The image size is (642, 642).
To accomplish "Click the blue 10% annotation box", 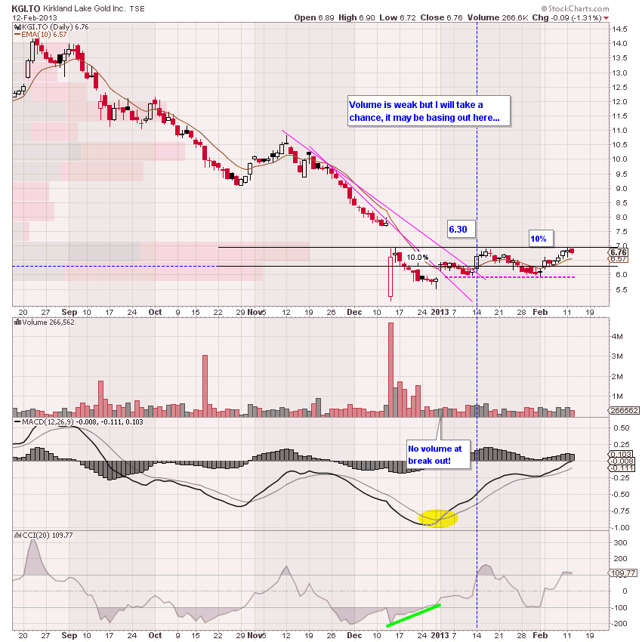I will [541, 239].
